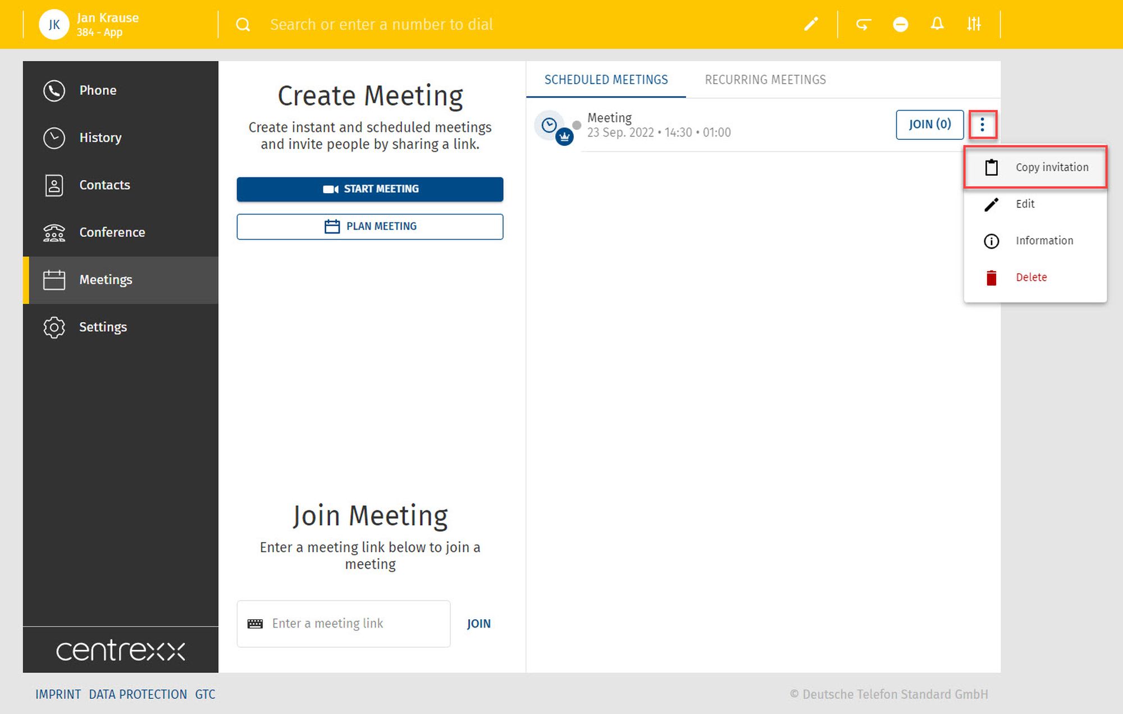Open the audio settings sliders icon

(x=974, y=24)
